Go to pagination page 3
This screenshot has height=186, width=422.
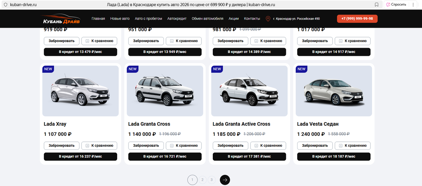click(211, 180)
